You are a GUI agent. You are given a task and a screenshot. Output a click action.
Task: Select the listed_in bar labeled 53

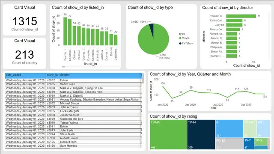[x=74, y=36]
